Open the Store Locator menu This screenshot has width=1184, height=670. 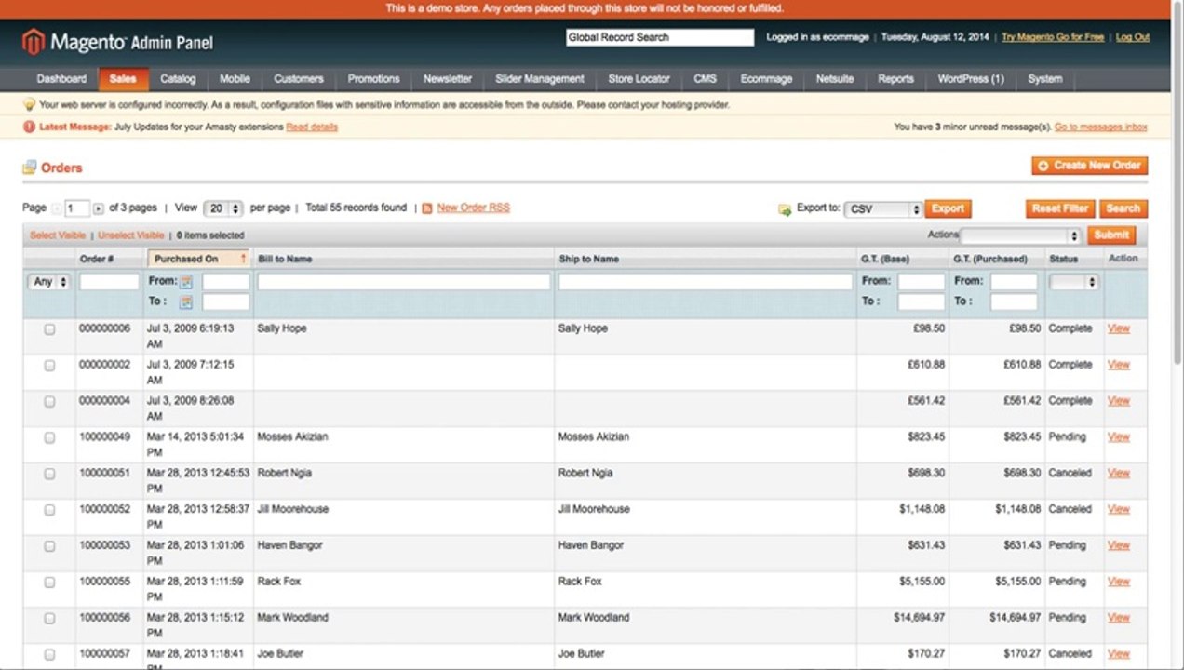[639, 79]
